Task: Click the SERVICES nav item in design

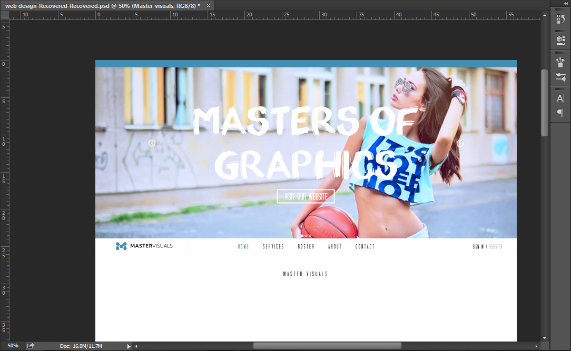Action: pyautogui.click(x=273, y=246)
